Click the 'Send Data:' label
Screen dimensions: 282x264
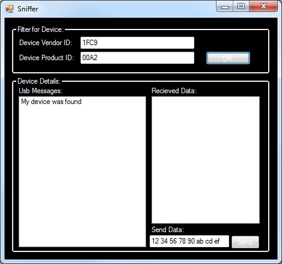pos(168,230)
